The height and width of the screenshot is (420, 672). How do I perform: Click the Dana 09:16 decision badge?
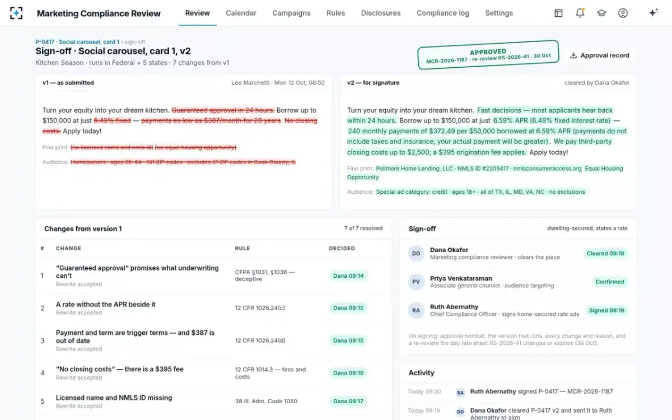[x=348, y=372]
